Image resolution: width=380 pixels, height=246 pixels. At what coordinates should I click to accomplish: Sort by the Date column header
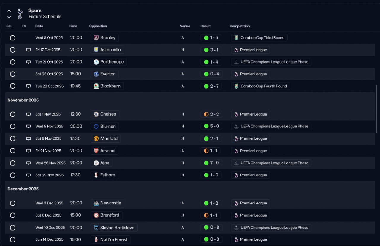39,26
